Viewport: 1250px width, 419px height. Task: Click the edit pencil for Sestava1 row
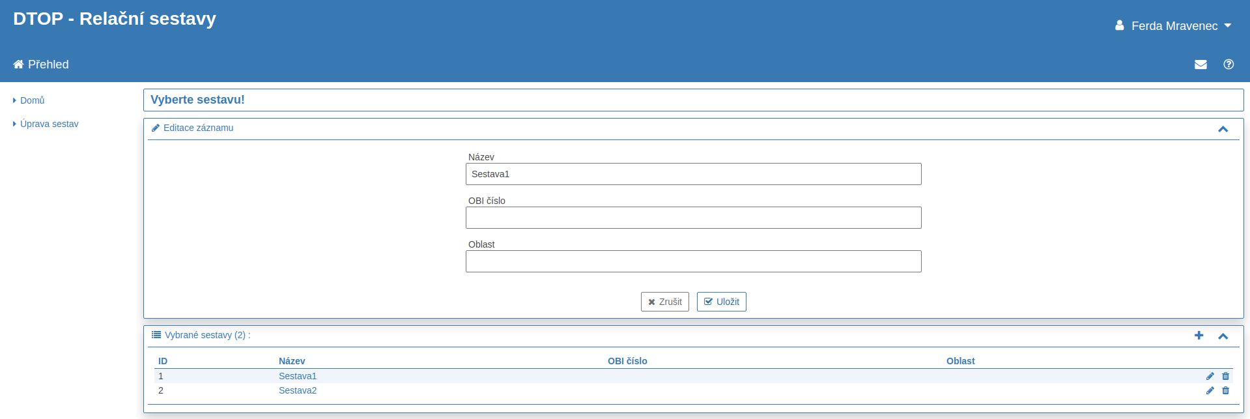(1210, 376)
